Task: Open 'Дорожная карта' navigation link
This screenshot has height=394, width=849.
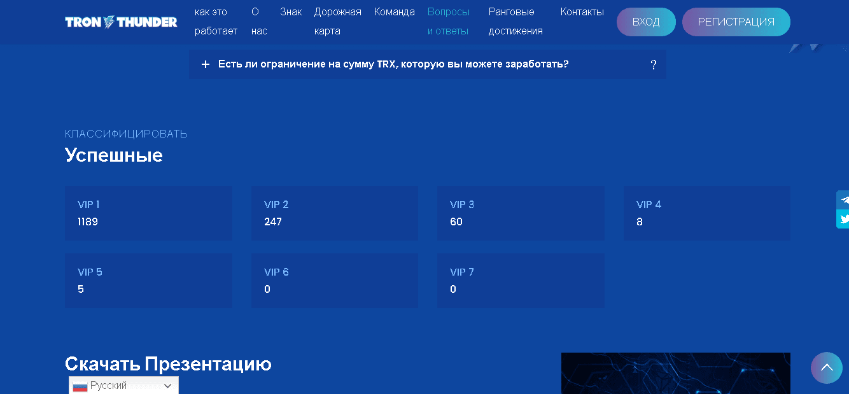Action: (x=337, y=22)
